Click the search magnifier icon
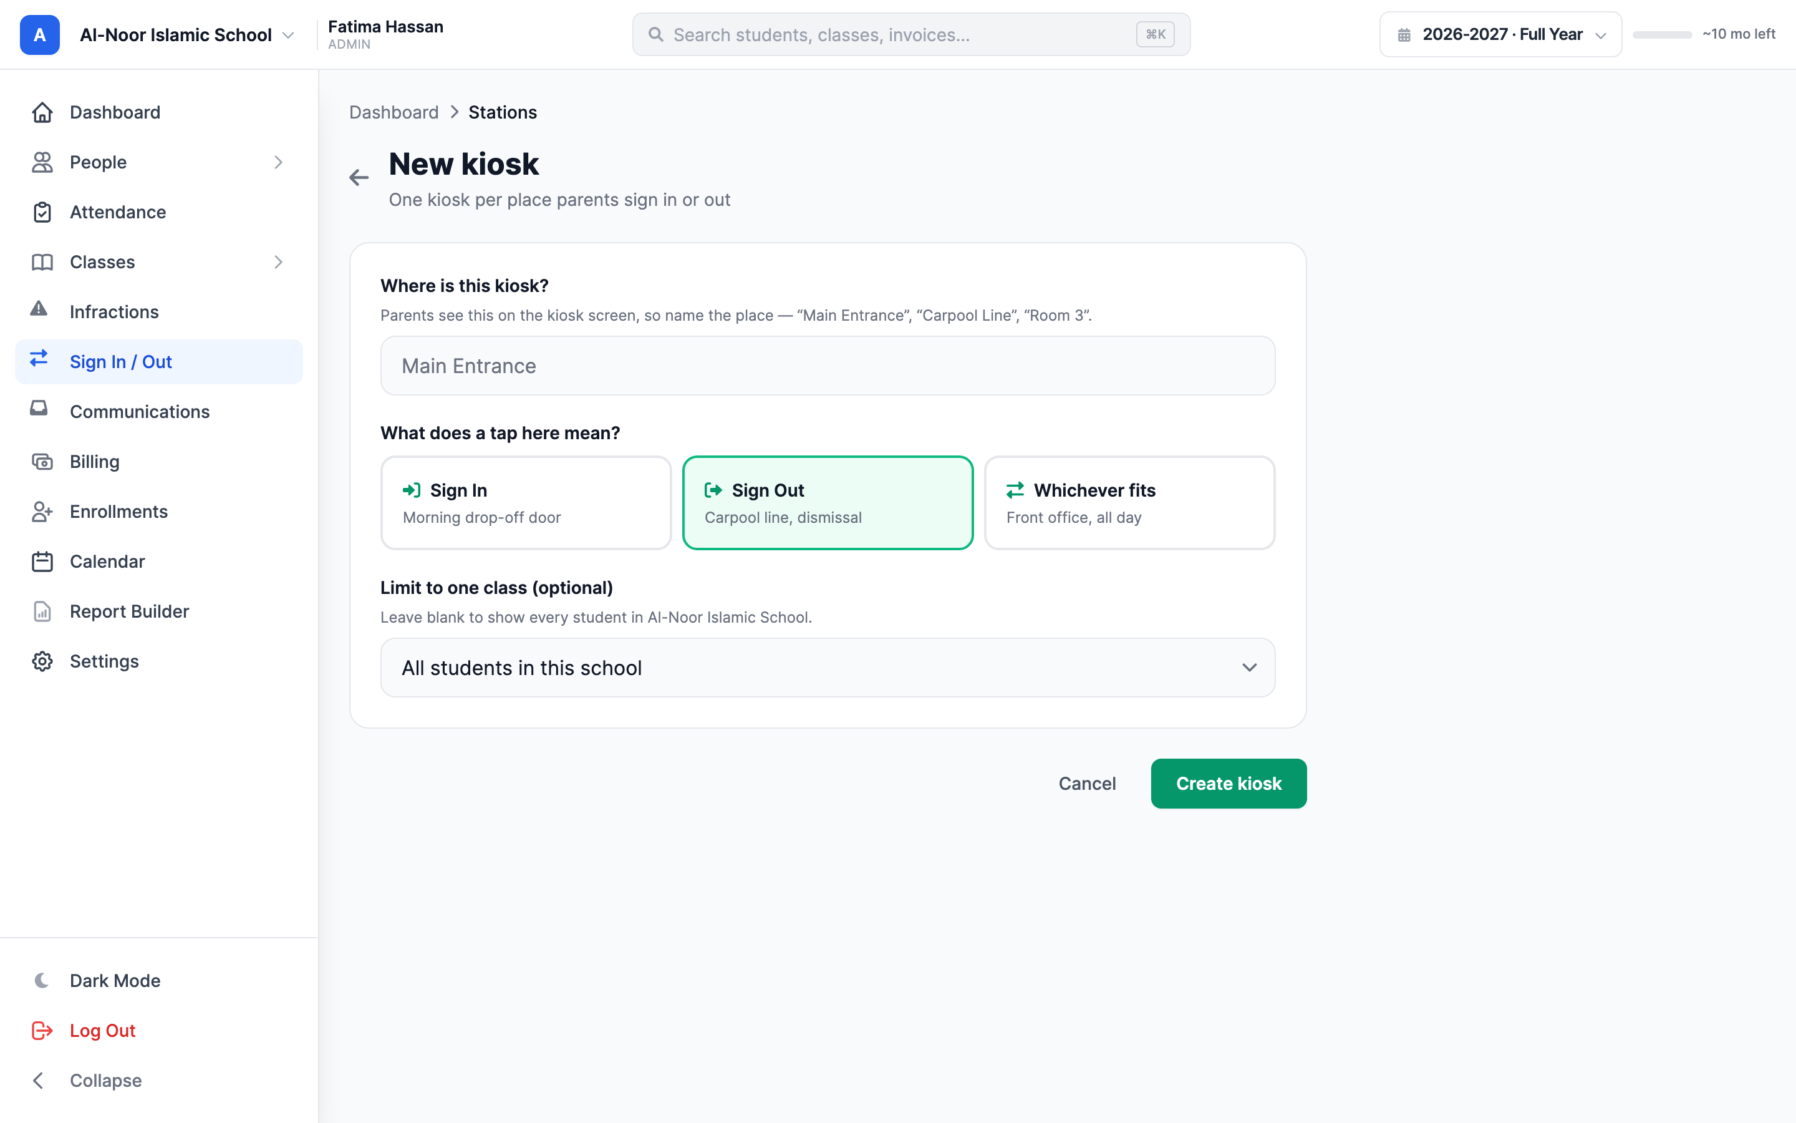This screenshot has height=1123, width=1796. pyautogui.click(x=656, y=34)
